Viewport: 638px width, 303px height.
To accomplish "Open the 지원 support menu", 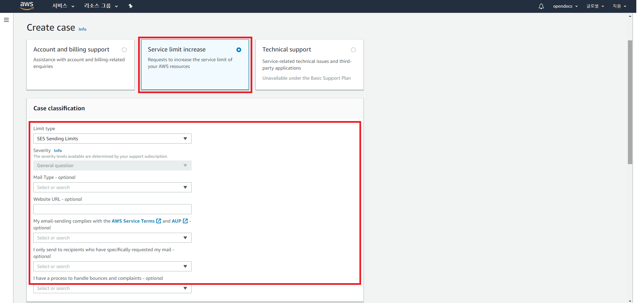I will point(619,6).
